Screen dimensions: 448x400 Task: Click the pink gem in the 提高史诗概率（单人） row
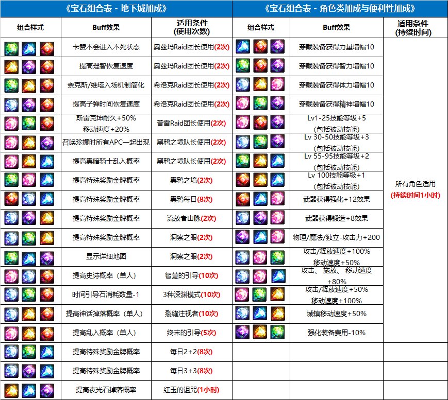11,275
